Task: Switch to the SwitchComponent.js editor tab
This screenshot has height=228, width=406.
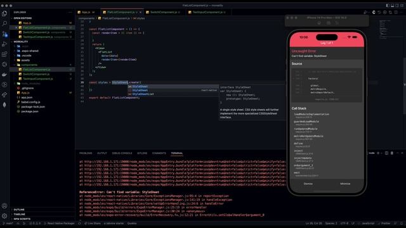Action: [164, 12]
